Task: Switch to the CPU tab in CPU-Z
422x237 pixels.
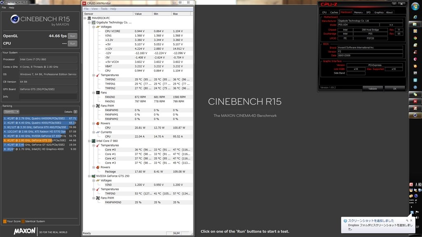Action: point(324,12)
